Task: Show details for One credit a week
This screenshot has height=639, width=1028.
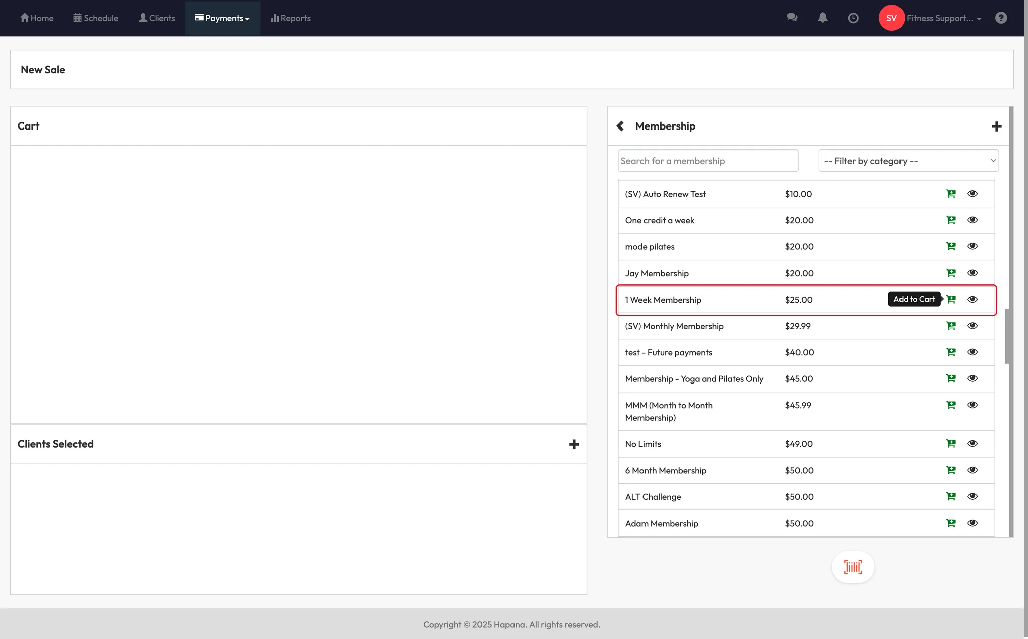Action: (x=972, y=220)
